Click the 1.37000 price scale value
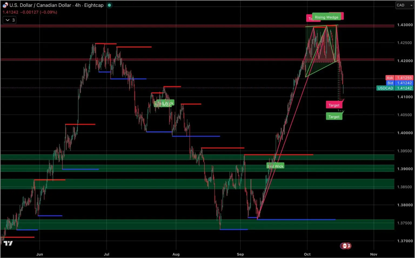Screen dimensions: 415x258 [x=405, y=241]
